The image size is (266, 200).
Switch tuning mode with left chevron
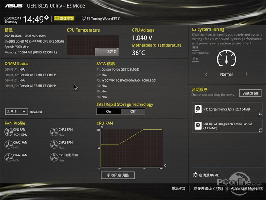click(206, 74)
